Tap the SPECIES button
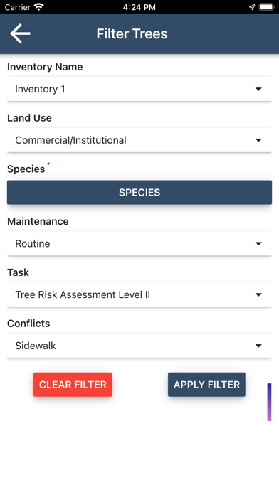The height and width of the screenshot is (495, 279). coord(139,192)
